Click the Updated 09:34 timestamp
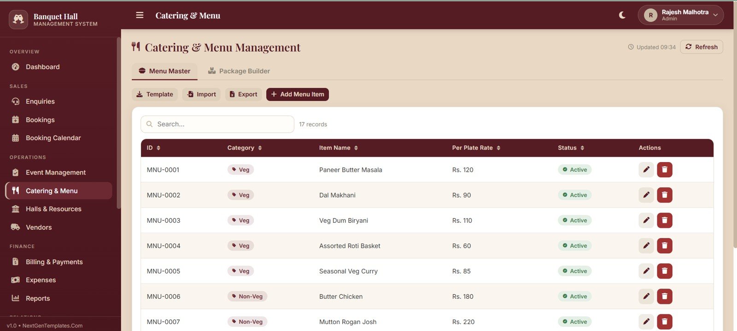This screenshot has height=331, width=737. 652,47
